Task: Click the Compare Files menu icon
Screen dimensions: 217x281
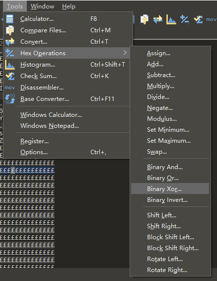Action: pos(10,30)
